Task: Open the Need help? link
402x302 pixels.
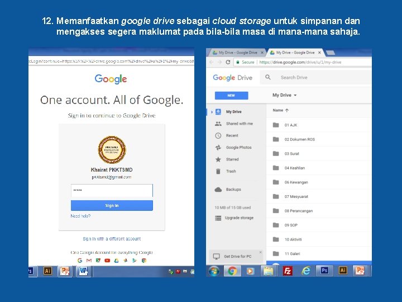Action: click(80, 216)
